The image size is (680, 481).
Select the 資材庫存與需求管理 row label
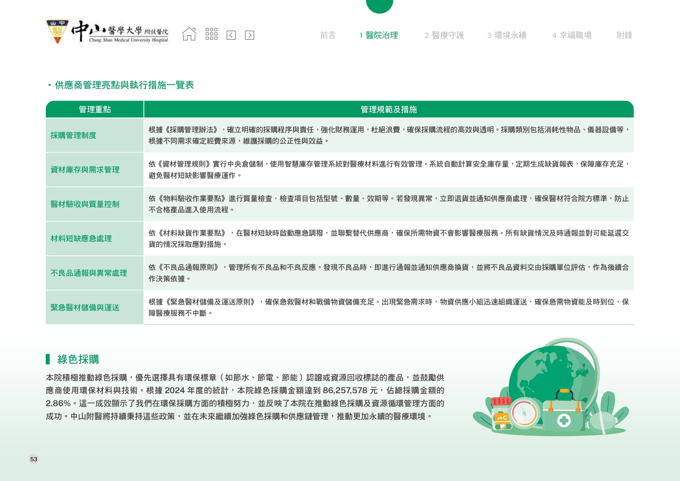coord(85,170)
